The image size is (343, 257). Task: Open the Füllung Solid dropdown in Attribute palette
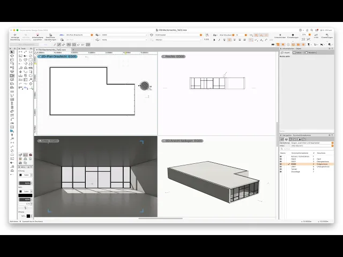(x=26, y=175)
